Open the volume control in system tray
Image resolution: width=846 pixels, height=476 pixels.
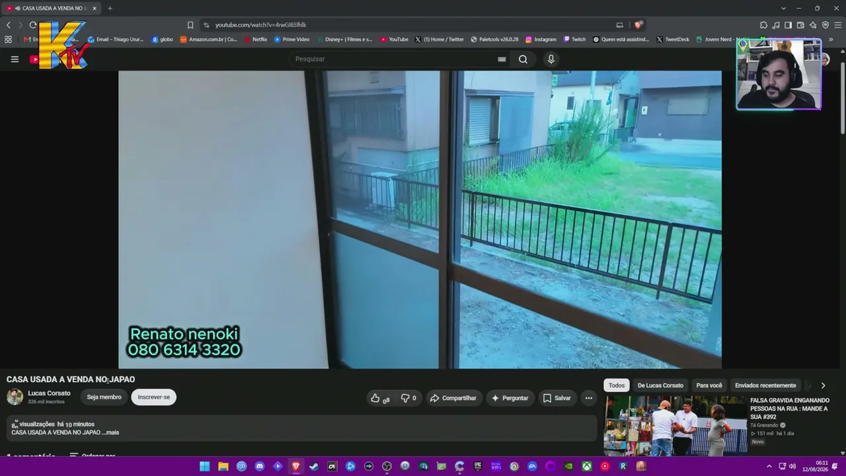792,466
